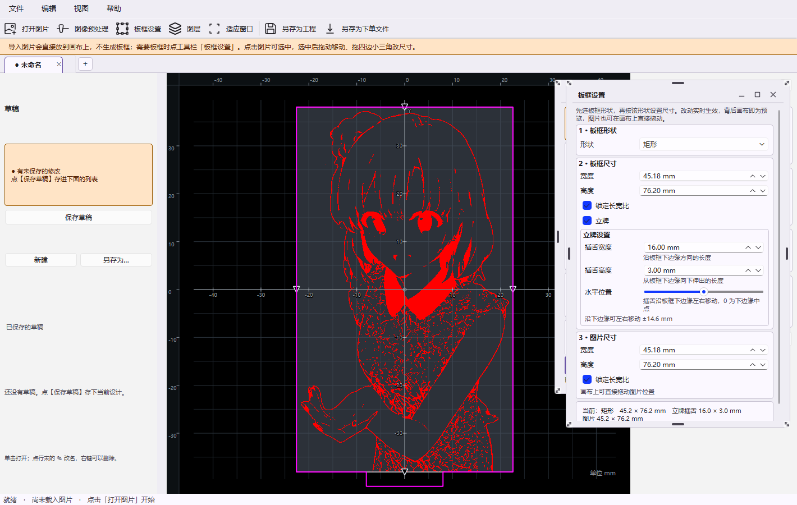Fit the canvas using 适应窗口
This screenshot has height=505, width=797.
(231, 29)
